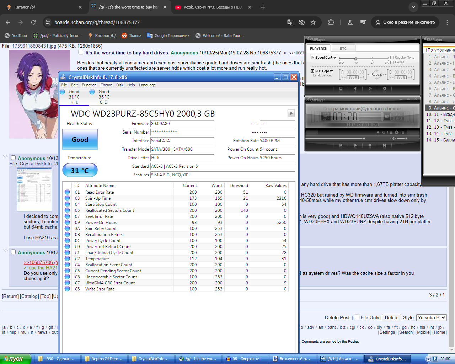Viewport: 455px width, 364px height.
Task: Go back using Chrome's back arrow
Action: tap(8, 22)
